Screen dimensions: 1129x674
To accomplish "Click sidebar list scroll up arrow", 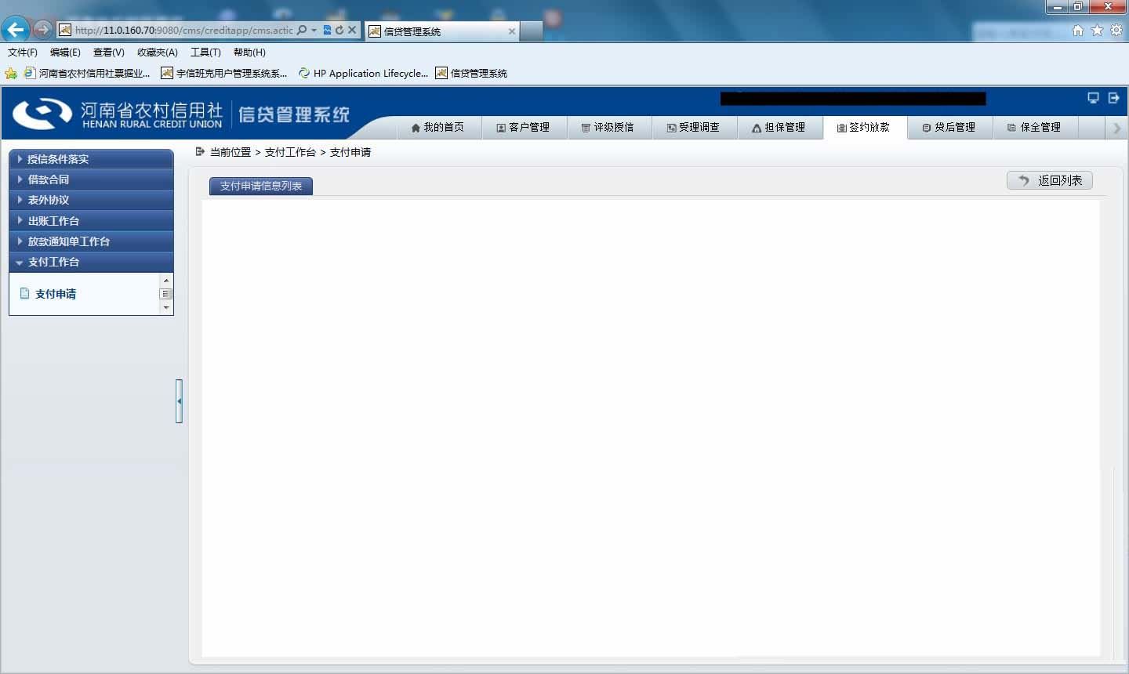I will coord(165,280).
